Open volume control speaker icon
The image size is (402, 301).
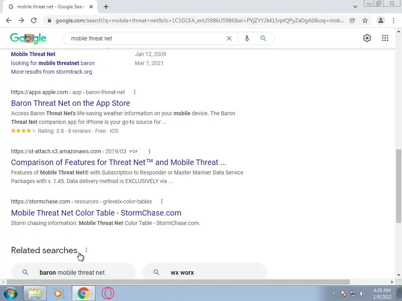(362, 294)
